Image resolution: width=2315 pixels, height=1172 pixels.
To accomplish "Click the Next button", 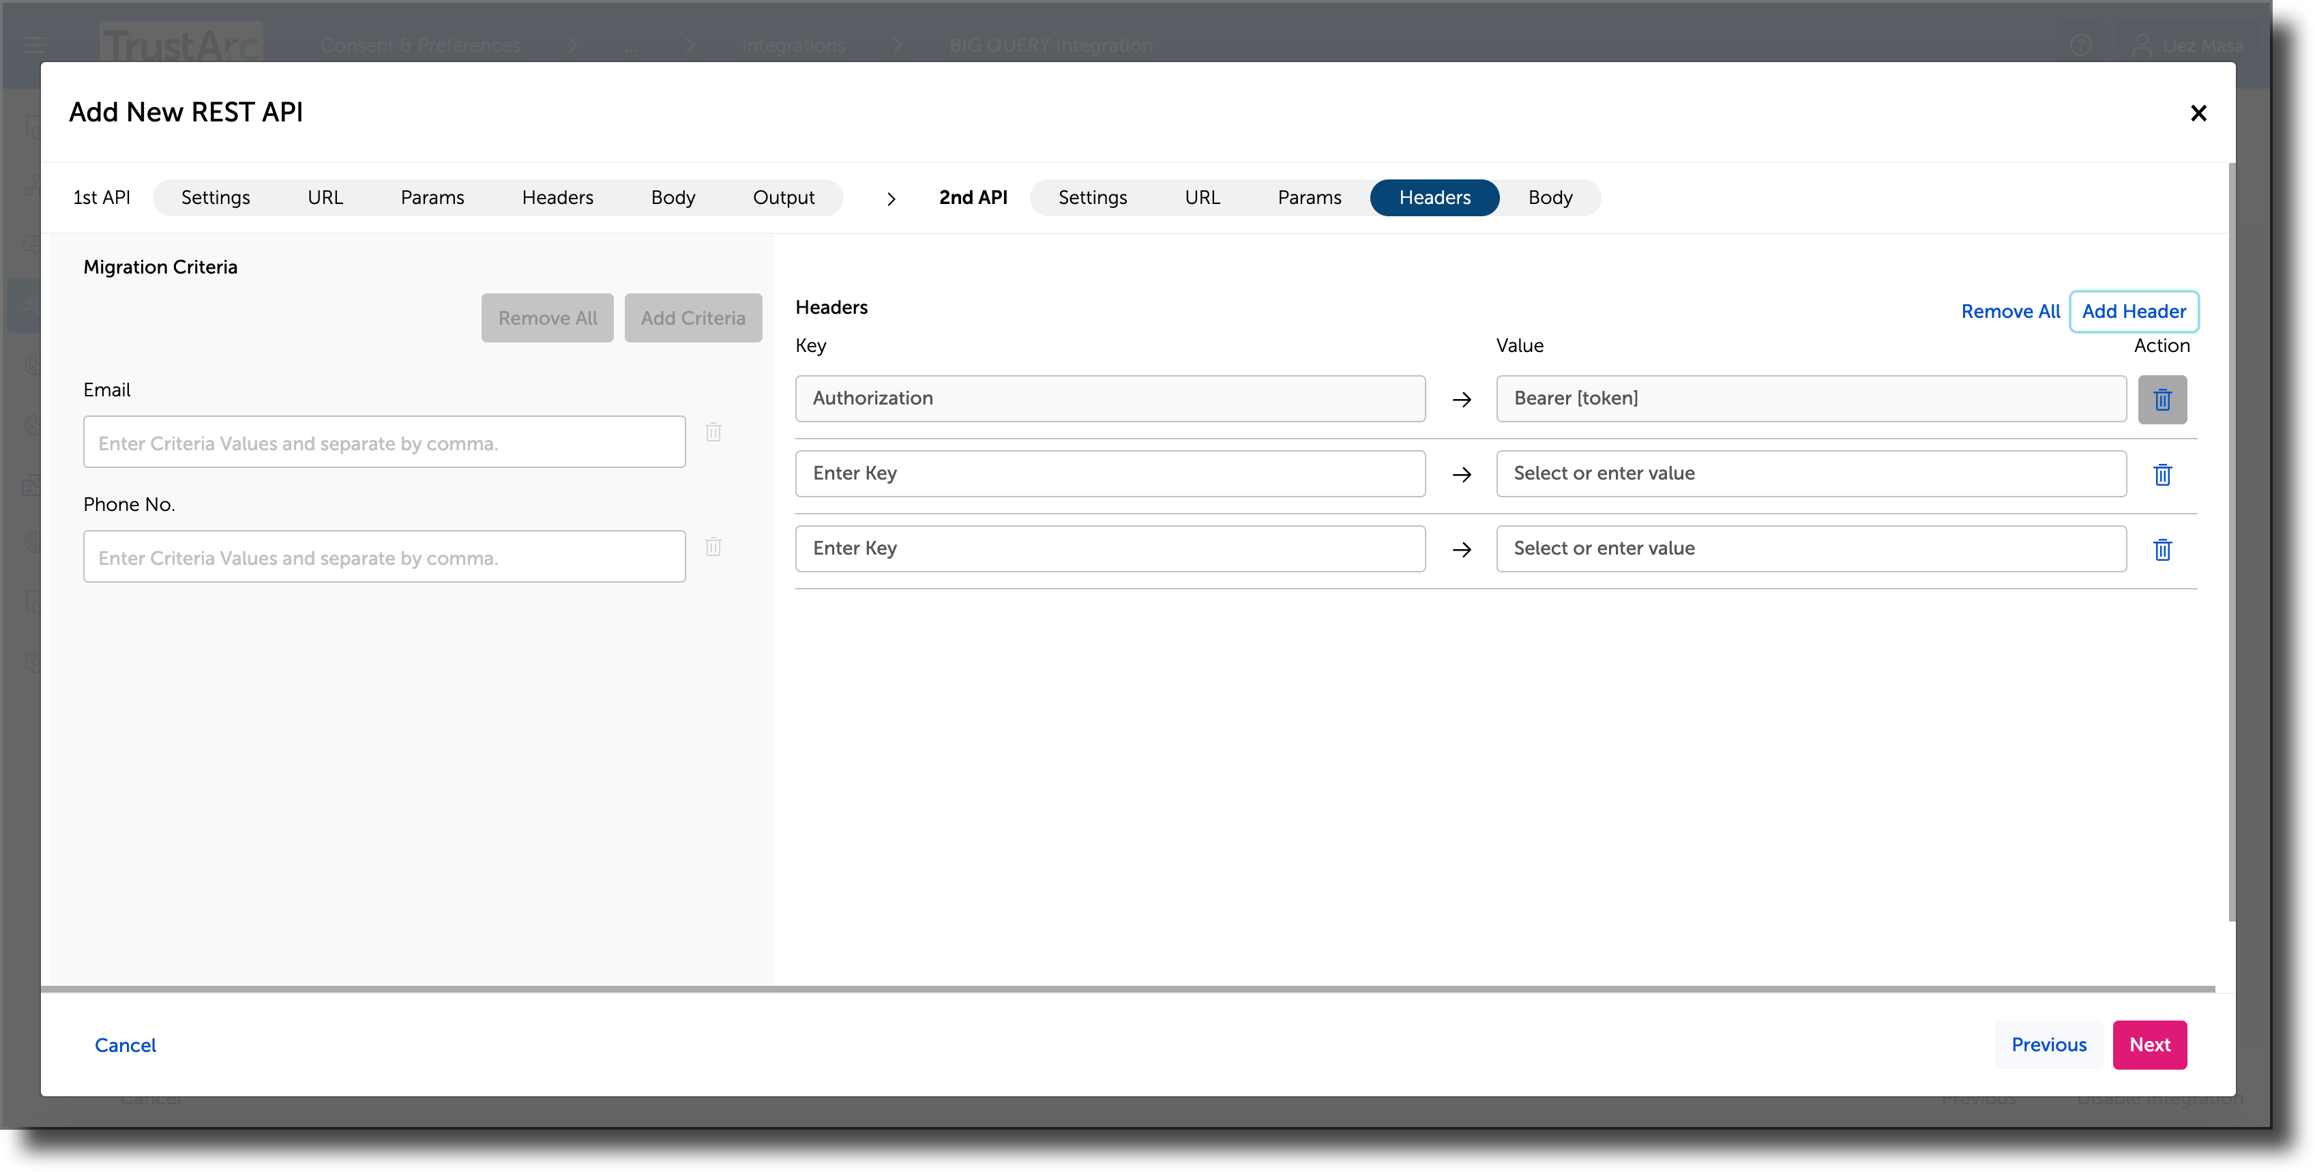I will (2150, 1044).
